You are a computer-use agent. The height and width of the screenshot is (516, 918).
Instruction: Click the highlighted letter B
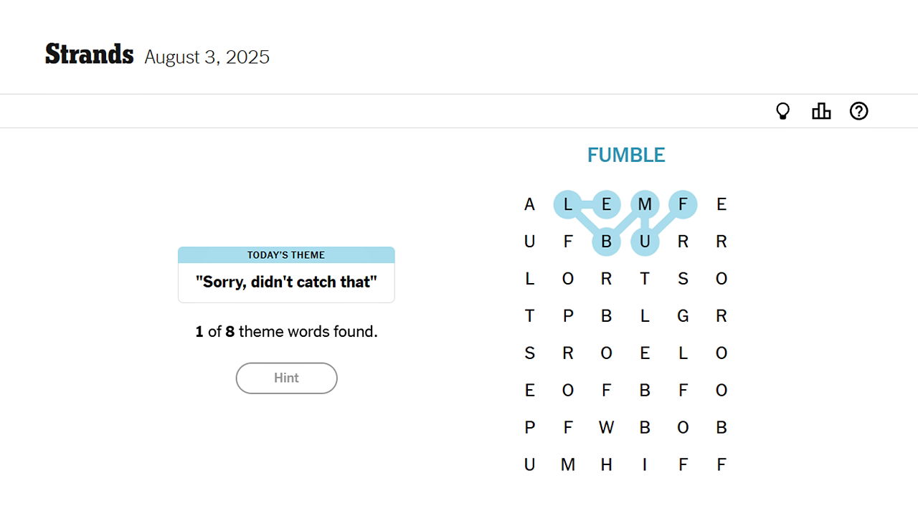pyautogui.click(x=606, y=242)
